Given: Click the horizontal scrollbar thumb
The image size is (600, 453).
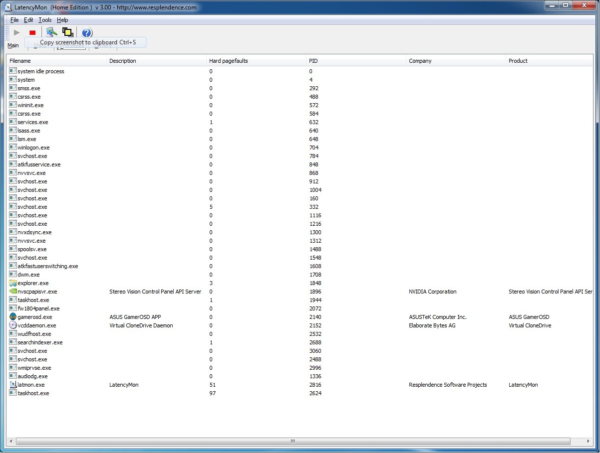Looking at the screenshot, I should click(x=293, y=442).
